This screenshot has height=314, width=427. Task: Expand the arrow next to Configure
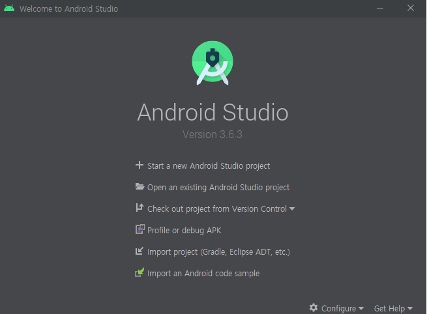tap(361, 308)
